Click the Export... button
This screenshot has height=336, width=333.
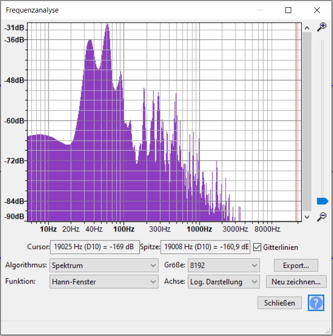(x=296, y=265)
